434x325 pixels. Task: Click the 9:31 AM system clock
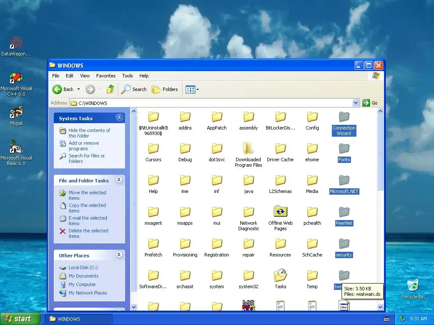click(x=418, y=319)
